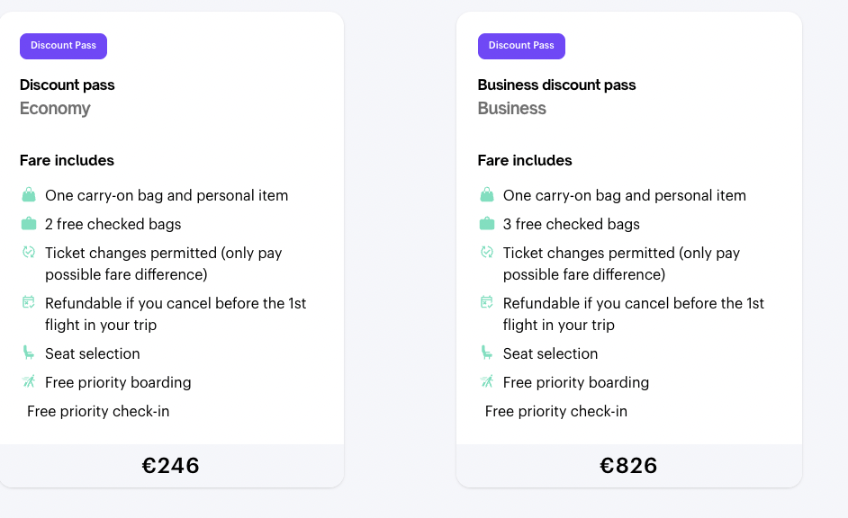848x518 pixels.
Task: Click the Discount Pass badge on Economy card
Action: tap(63, 46)
